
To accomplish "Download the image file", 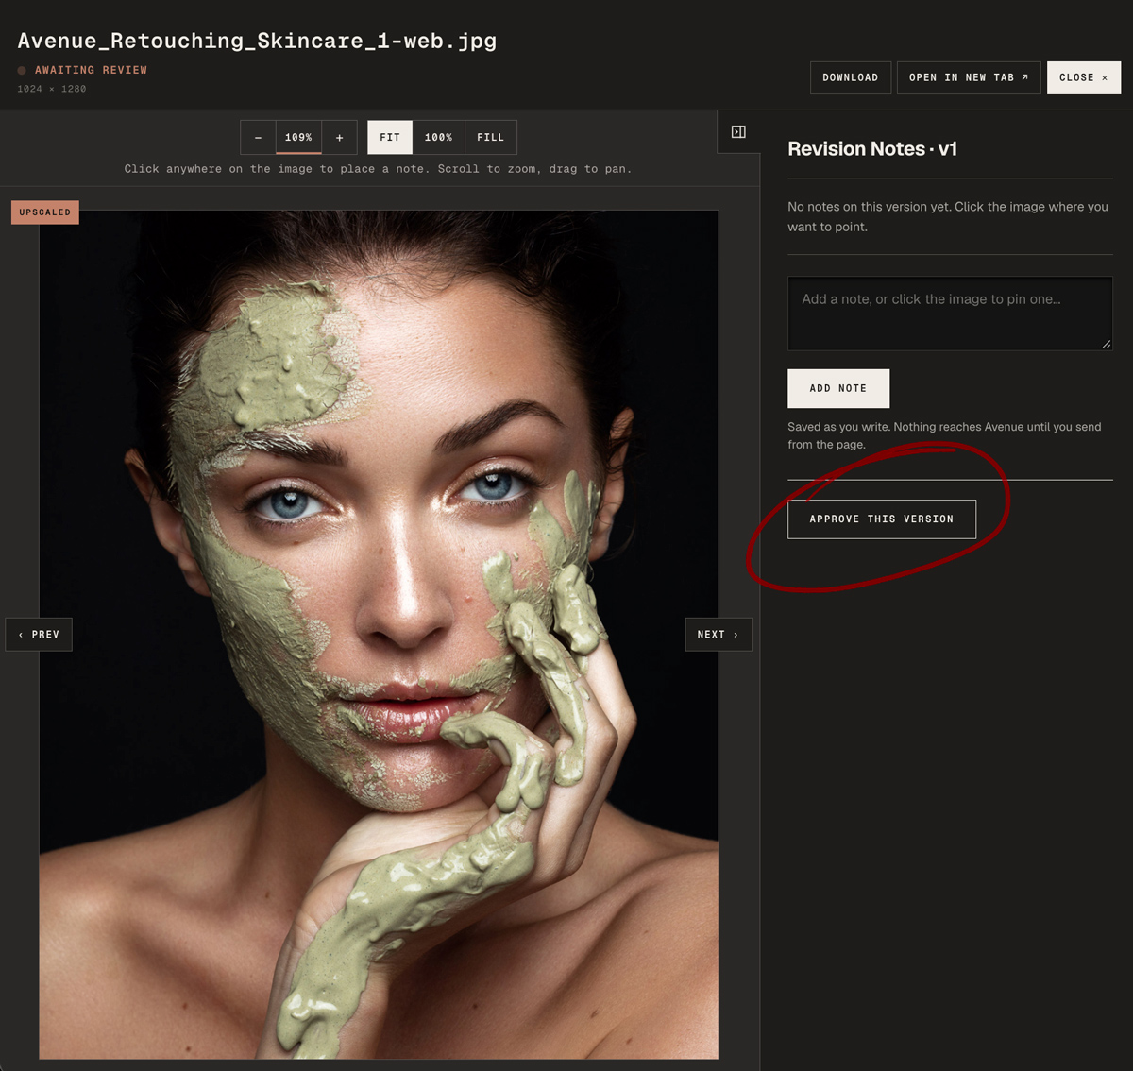I will point(851,77).
